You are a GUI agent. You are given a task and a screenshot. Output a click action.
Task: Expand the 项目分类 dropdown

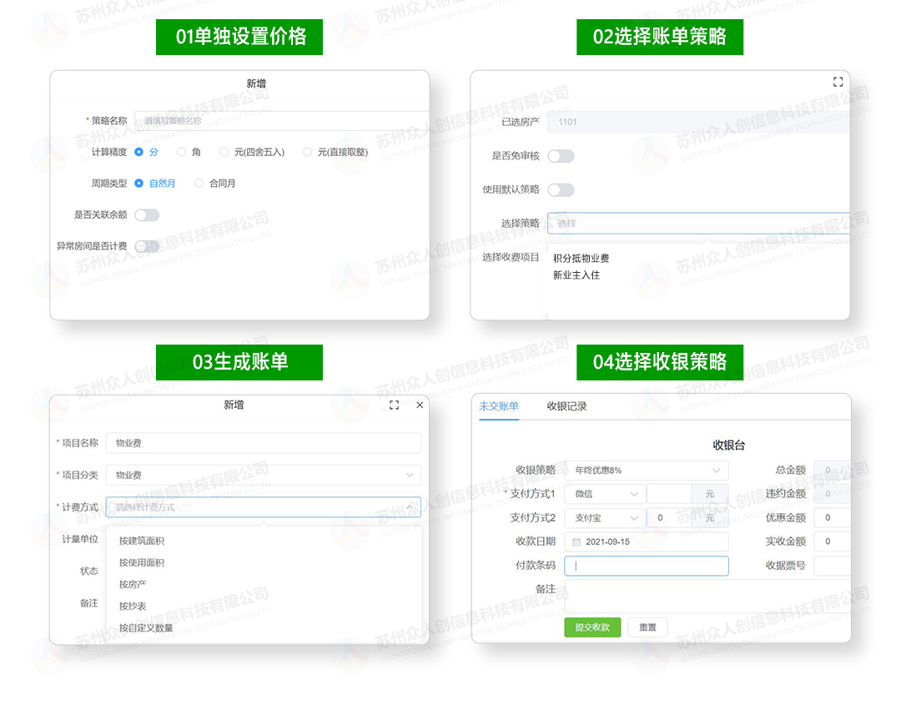pos(263,475)
